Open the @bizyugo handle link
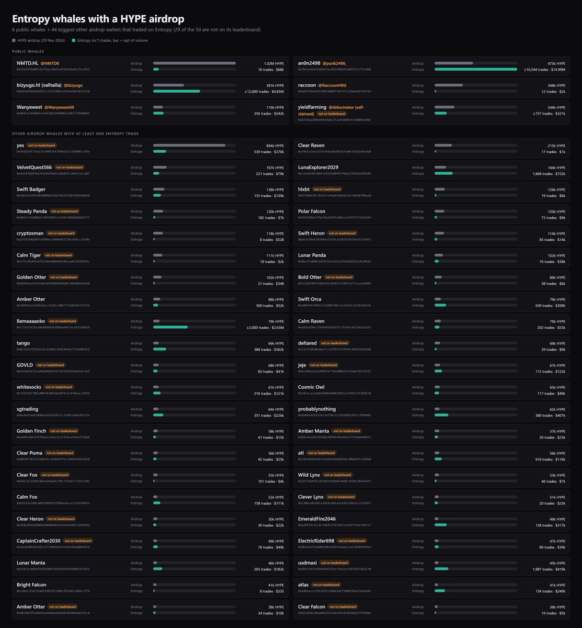 pos(73,85)
